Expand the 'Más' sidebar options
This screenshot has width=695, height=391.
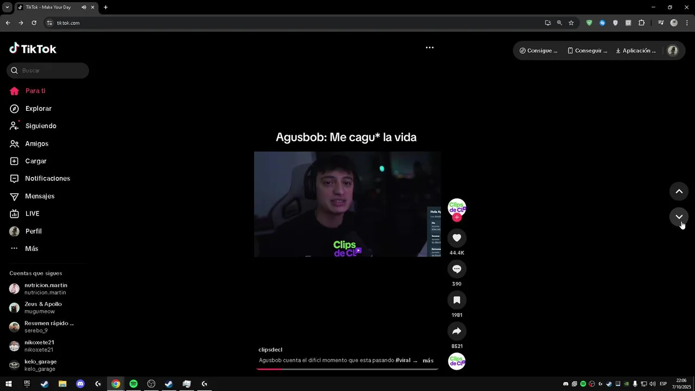[24, 249]
